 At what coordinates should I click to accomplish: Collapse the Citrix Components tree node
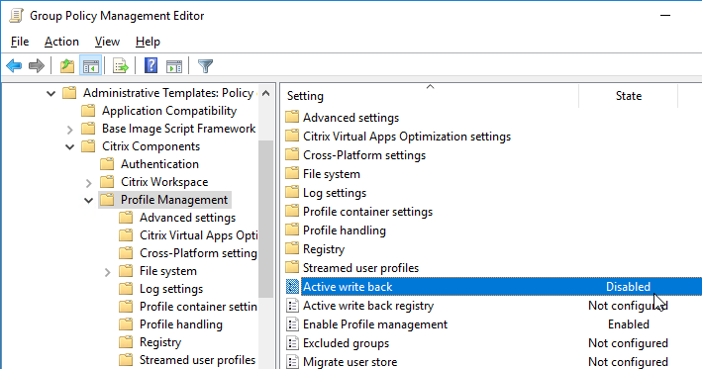[x=70, y=146]
